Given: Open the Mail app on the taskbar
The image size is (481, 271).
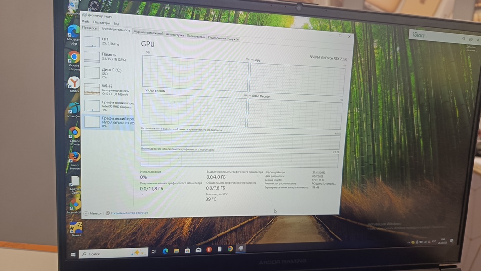Looking at the screenshot, I should tap(198, 250).
